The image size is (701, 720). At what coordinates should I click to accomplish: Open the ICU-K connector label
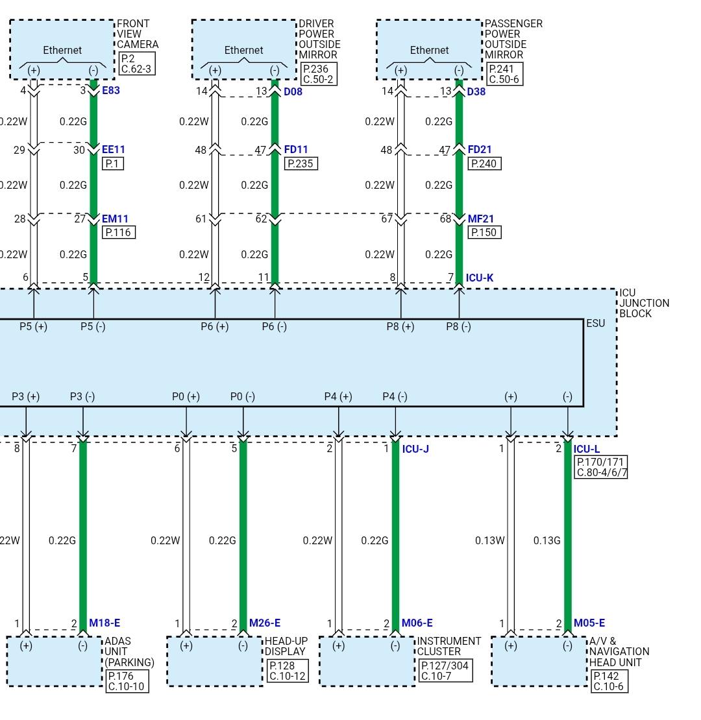pyautogui.click(x=480, y=278)
